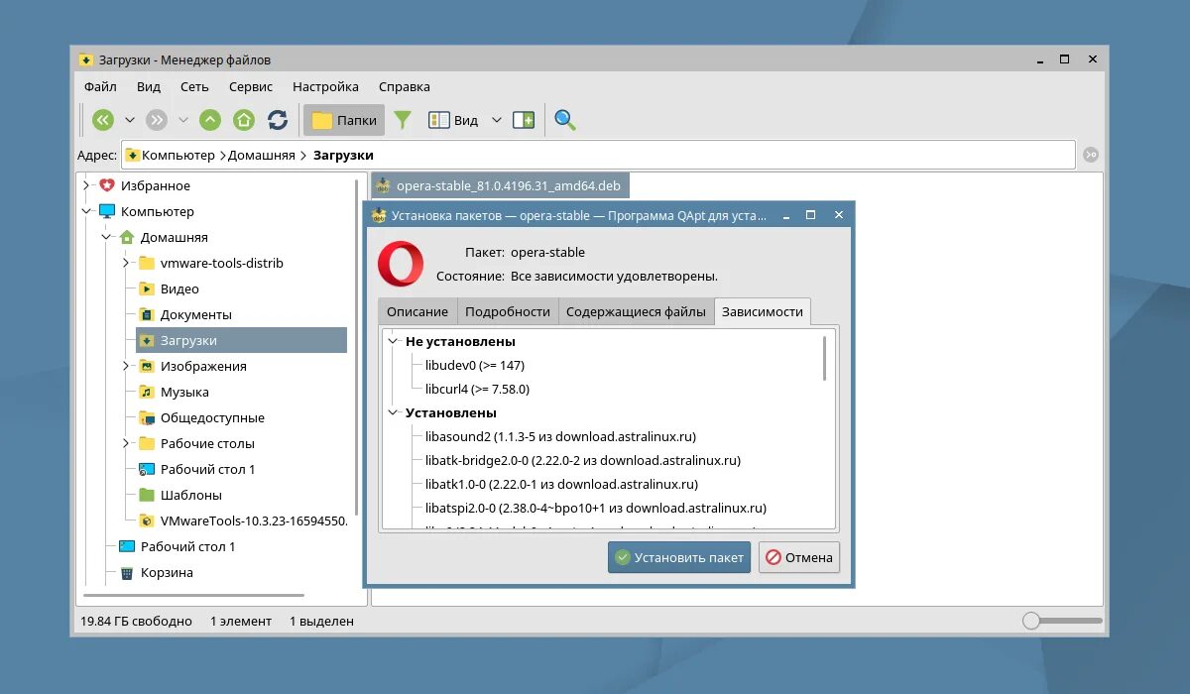Select libatk1.0-0 dependency row
Image resolution: width=1190 pixels, height=694 pixels.
tap(561, 484)
